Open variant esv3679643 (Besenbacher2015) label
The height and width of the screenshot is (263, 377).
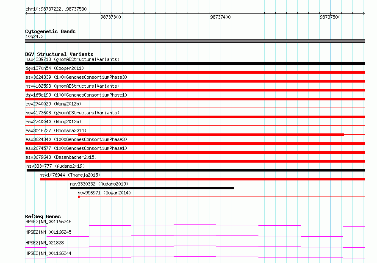tap(61, 157)
